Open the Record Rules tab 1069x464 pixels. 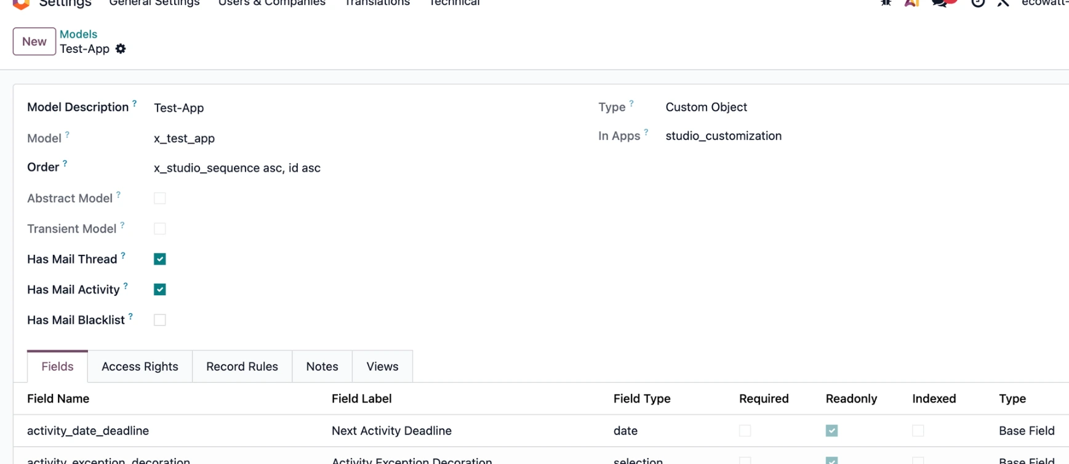(x=242, y=366)
